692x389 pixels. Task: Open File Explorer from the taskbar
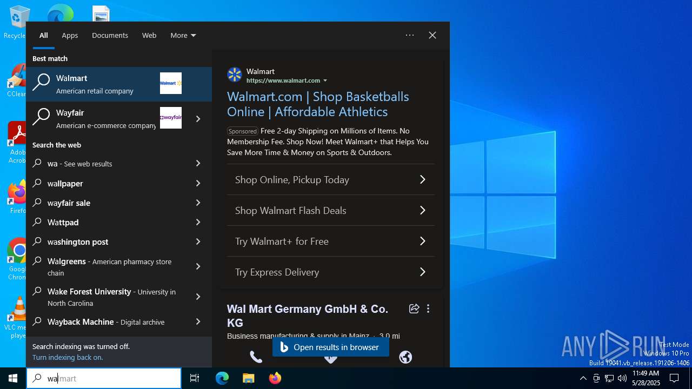tap(248, 378)
